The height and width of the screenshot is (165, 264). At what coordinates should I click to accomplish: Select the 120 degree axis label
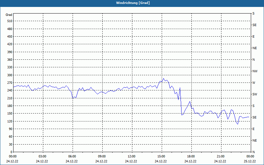tap(10, 121)
